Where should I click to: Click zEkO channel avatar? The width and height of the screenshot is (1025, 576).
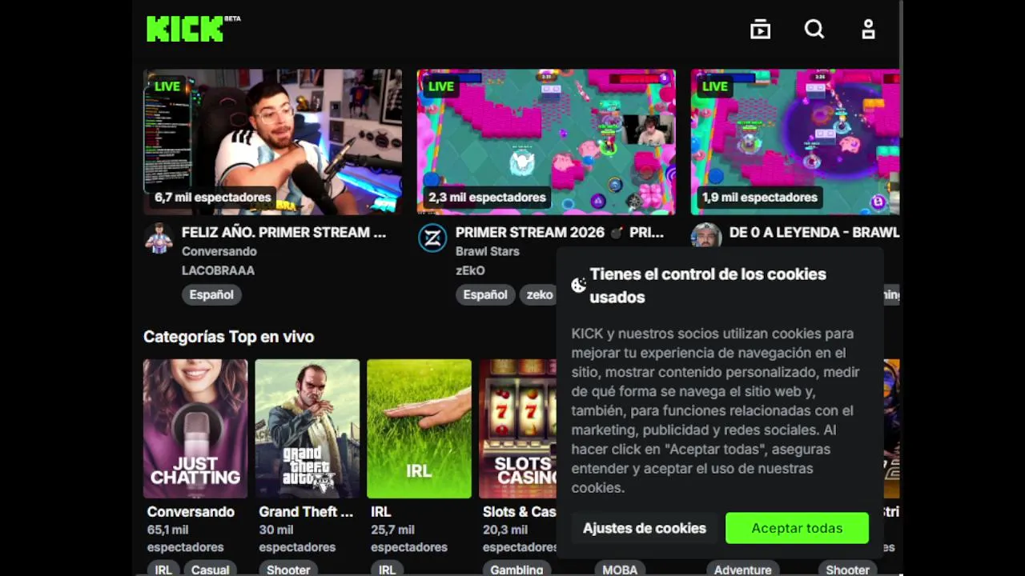click(432, 238)
